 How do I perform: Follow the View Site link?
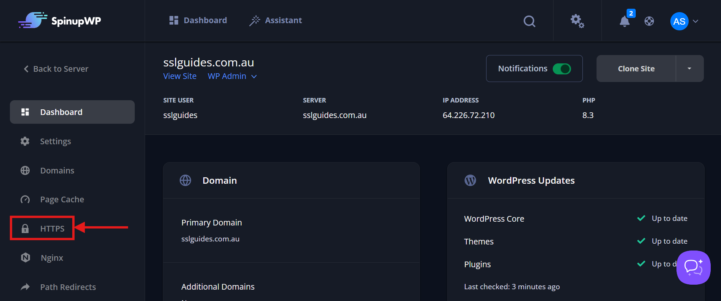[x=180, y=76]
